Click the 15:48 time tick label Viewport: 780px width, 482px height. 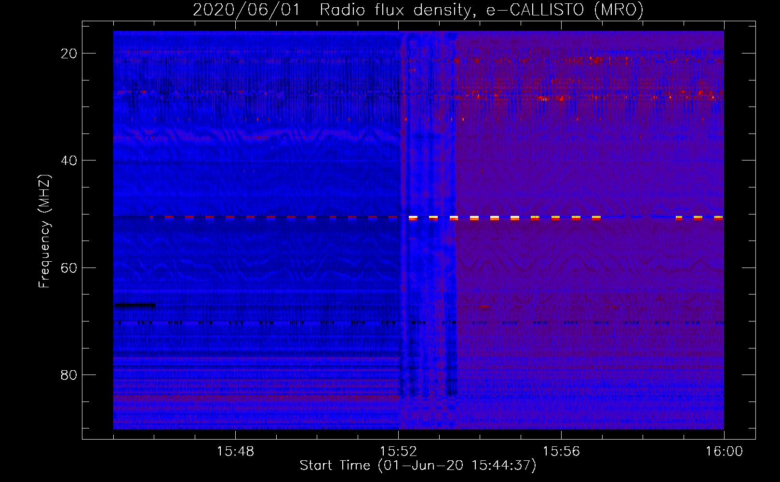coord(235,452)
